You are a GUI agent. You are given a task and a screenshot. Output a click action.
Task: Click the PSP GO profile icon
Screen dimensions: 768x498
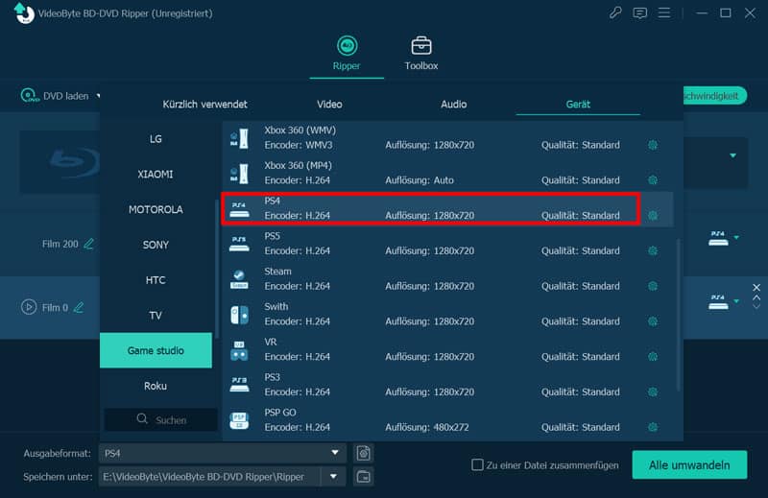239,420
